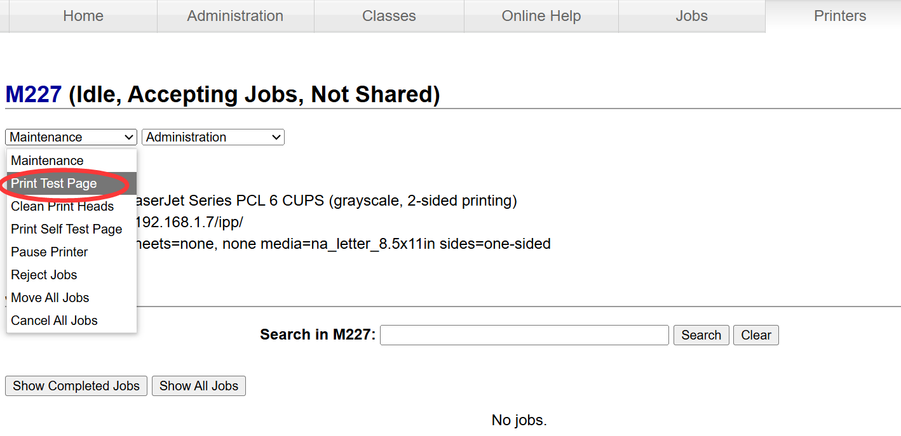
Task: Pick the Reject Jobs option
Action: tap(72, 275)
